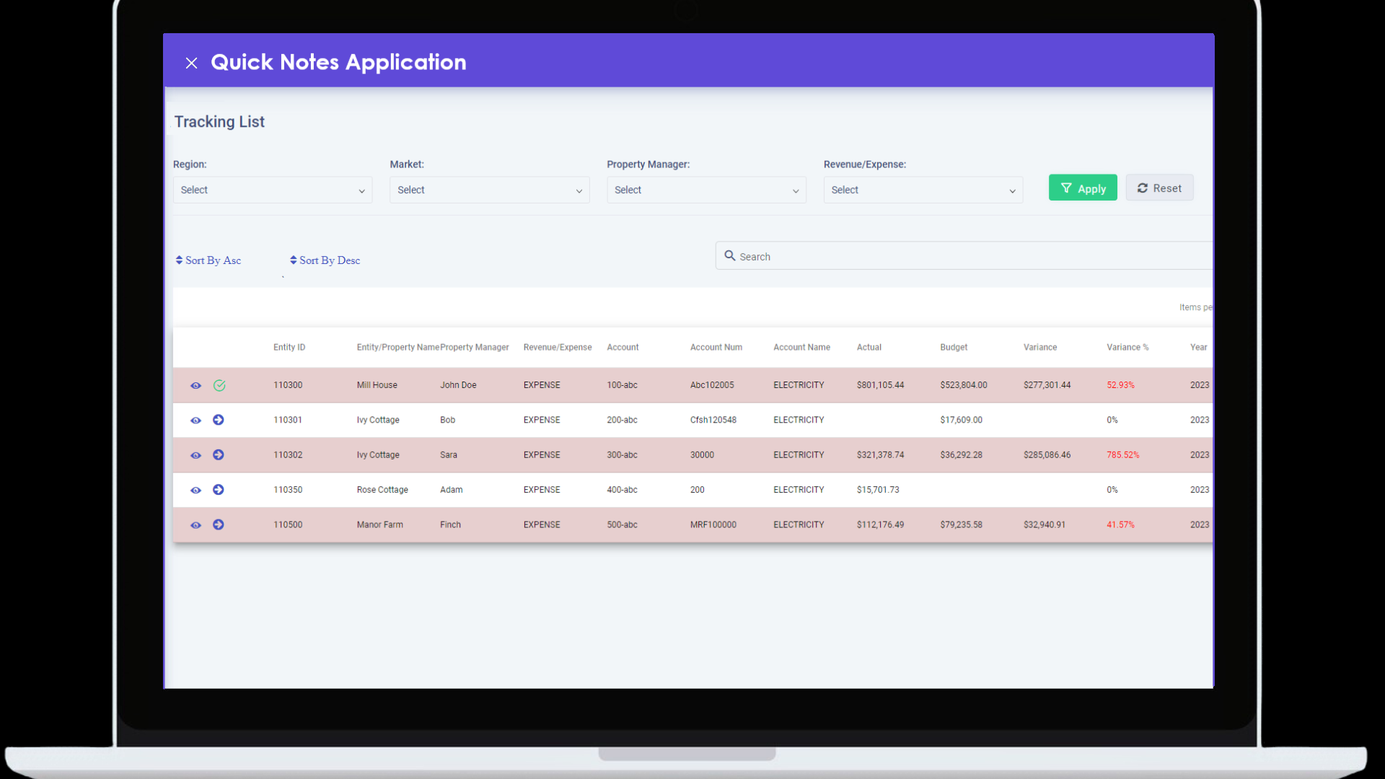The height and width of the screenshot is (779, 1385).
Task: Open the Region dropdown
Action: [x=273, y=190]
